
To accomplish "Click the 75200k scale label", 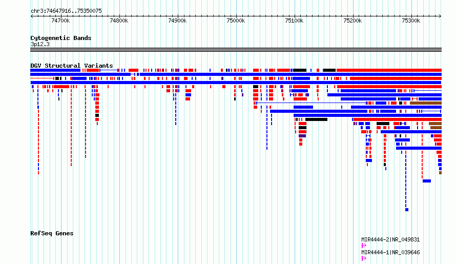I will pos(353,21).
